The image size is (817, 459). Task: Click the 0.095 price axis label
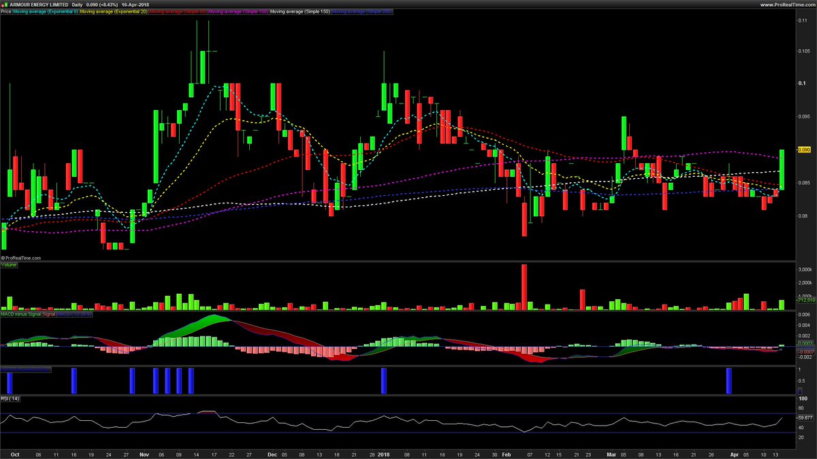click(804, 116)
